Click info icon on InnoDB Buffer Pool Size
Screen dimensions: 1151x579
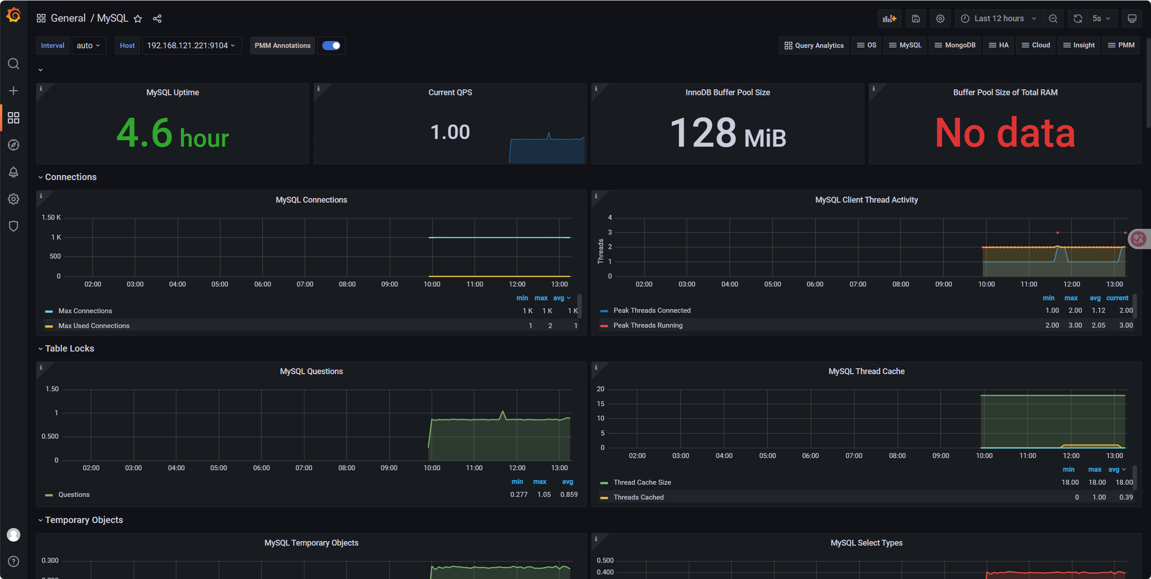[596, 88]
